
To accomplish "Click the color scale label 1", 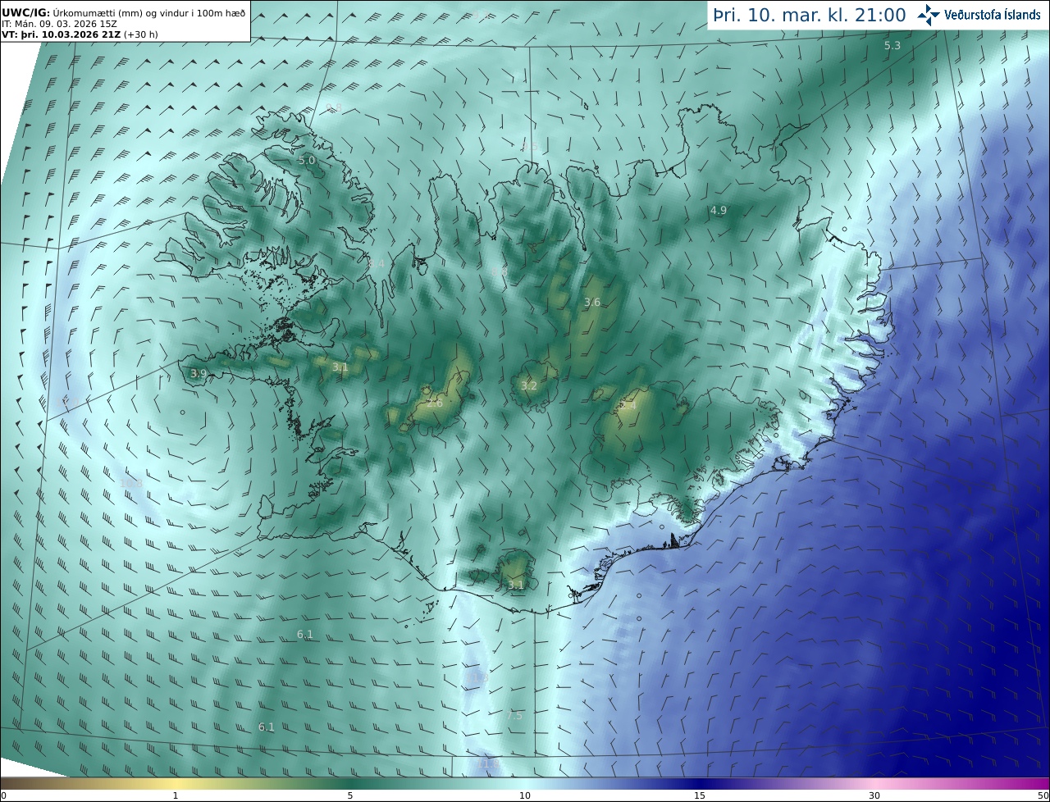I will 176,795.
